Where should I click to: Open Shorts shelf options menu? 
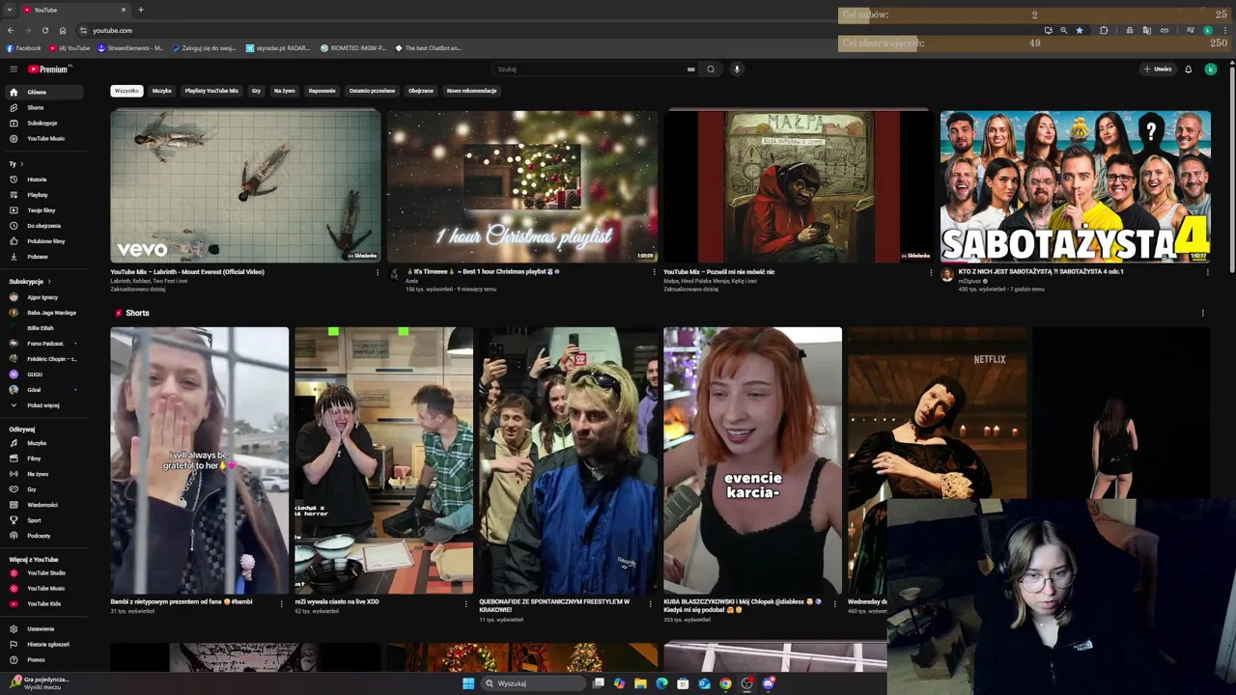pos(1203,313)
